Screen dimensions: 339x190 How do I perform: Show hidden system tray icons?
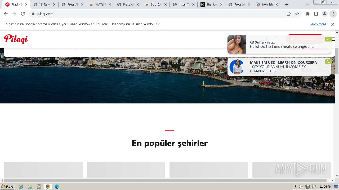[295, 187]
